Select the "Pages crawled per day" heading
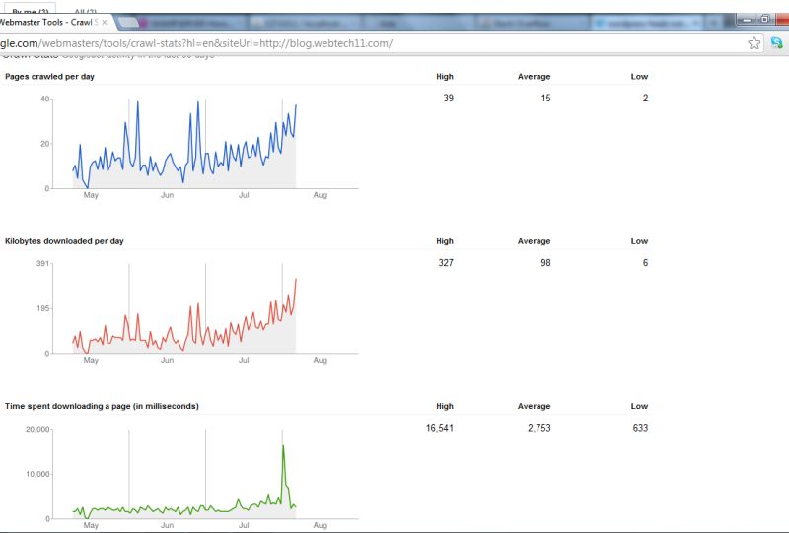 pos(50,77)
